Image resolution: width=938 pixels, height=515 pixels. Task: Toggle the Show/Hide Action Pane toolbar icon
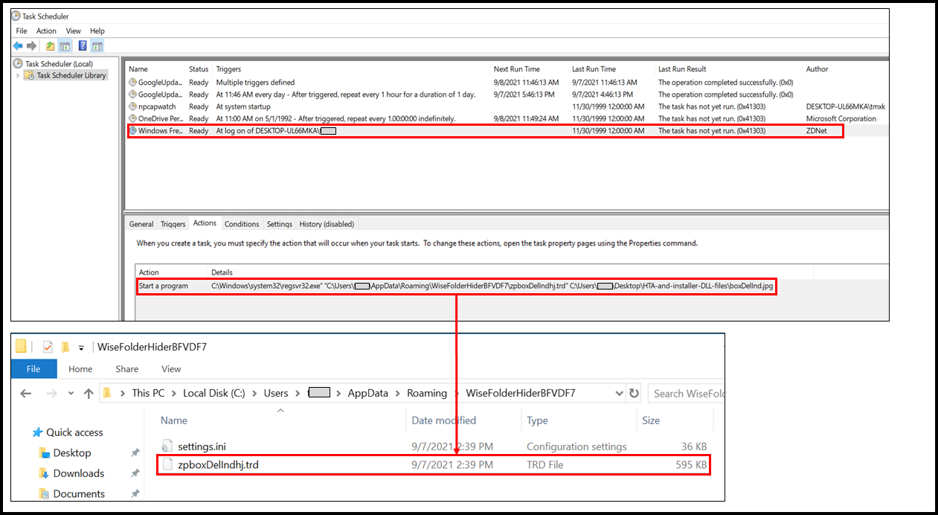click(98, 46)
